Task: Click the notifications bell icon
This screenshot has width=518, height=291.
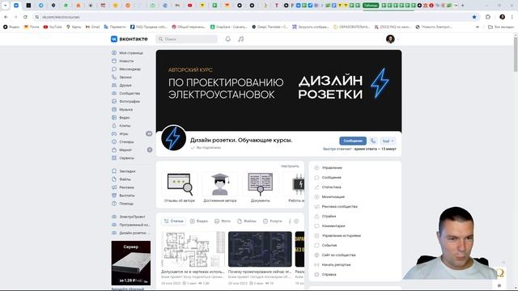Action: point(228,39)
